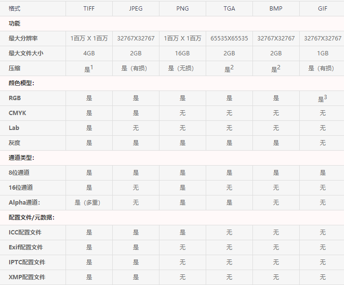Screen dimensions: 344x285
Task: Select the XMP配置文件 row label
Action: [27, 277]
